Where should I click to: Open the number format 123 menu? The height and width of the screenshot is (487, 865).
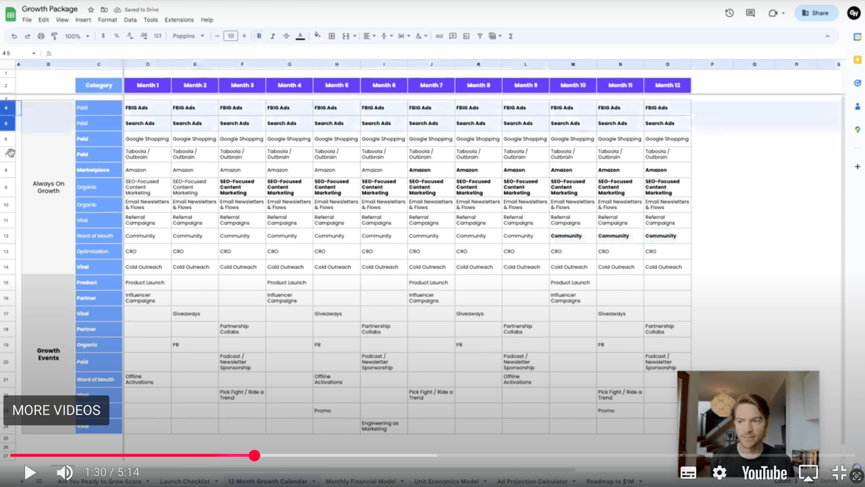[158, 36]
